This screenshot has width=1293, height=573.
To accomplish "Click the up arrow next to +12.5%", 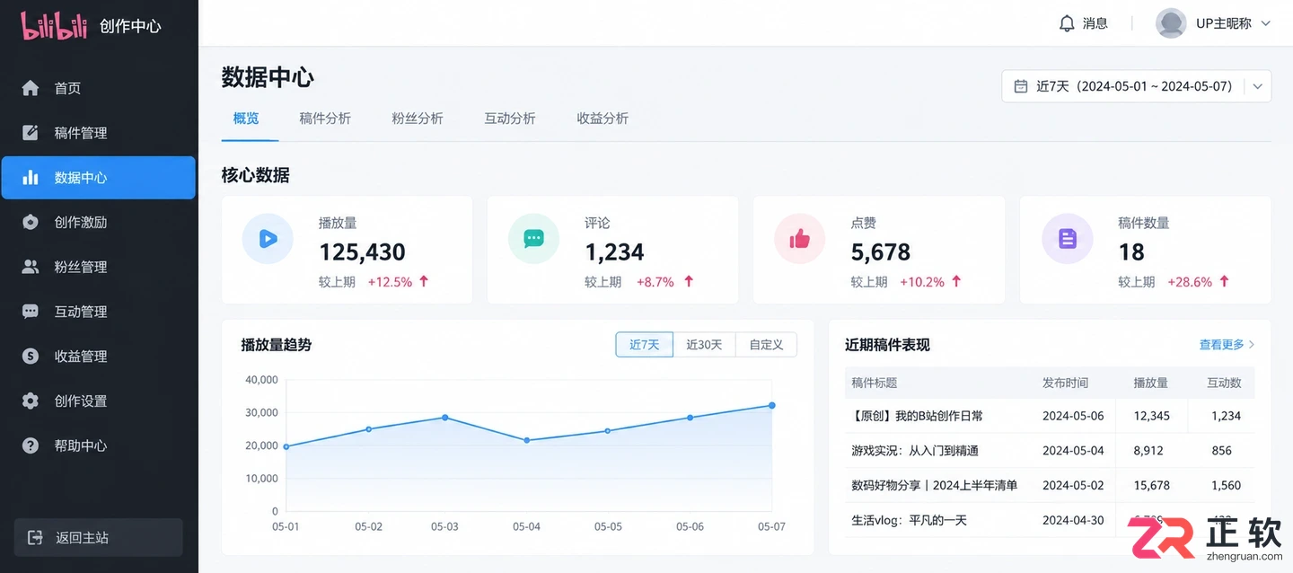I will click(424, 281).
